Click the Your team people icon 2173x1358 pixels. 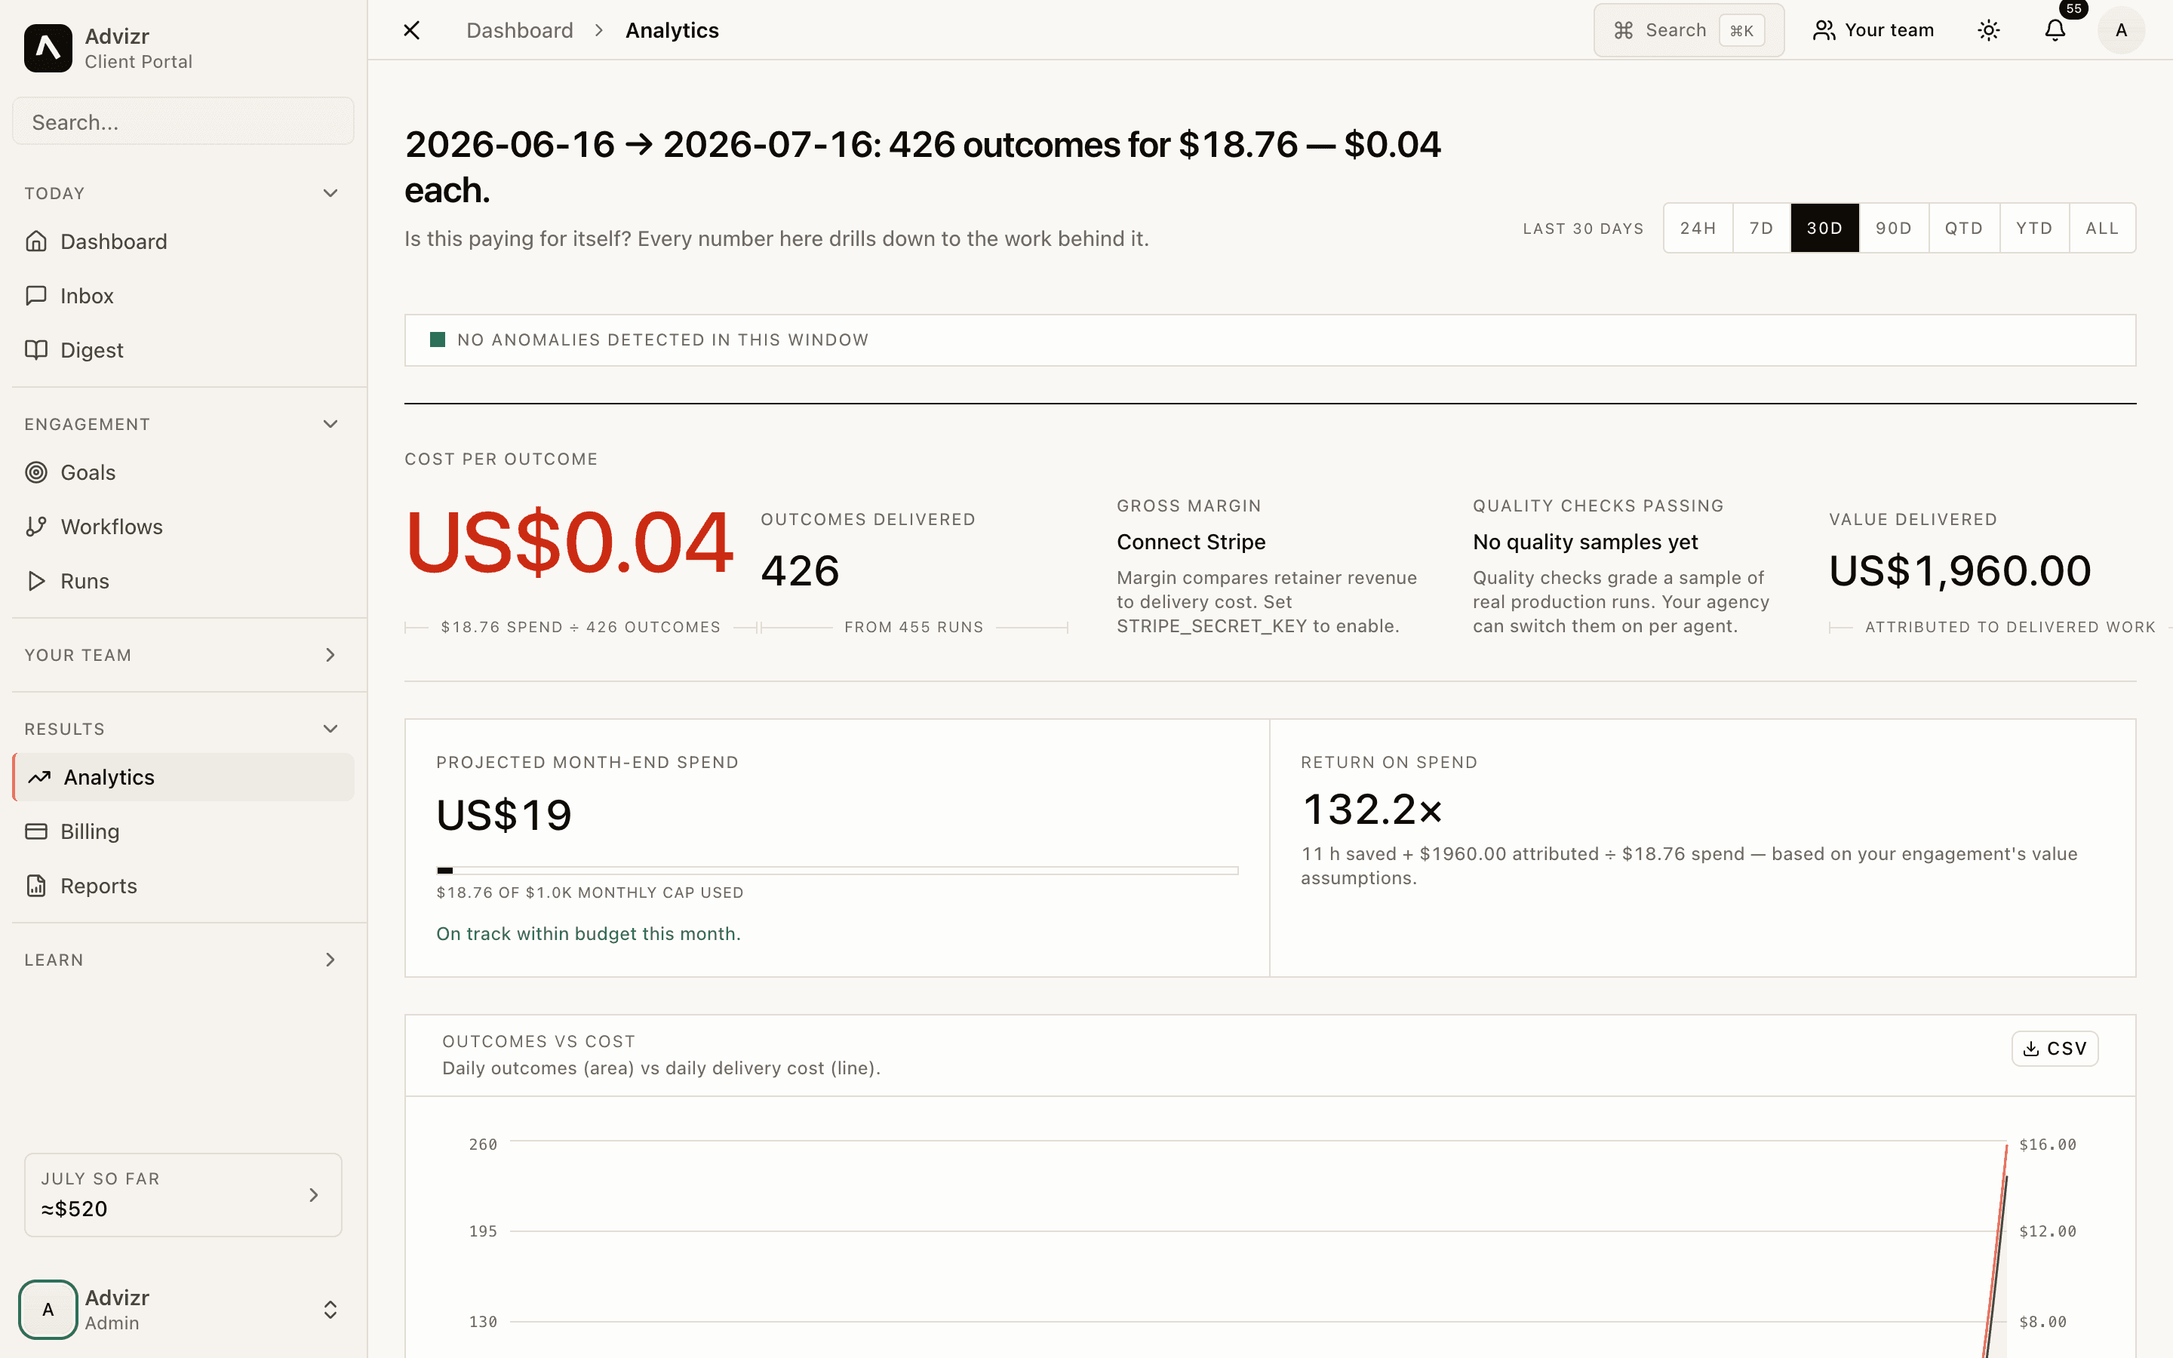coord(1824,30)
